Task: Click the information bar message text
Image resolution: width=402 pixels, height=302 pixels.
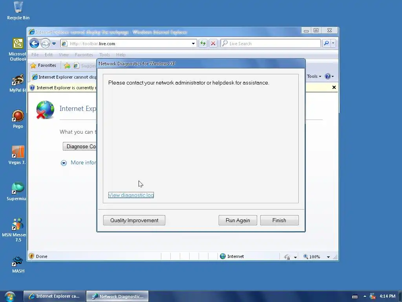Action: click(x=66, y=88)
